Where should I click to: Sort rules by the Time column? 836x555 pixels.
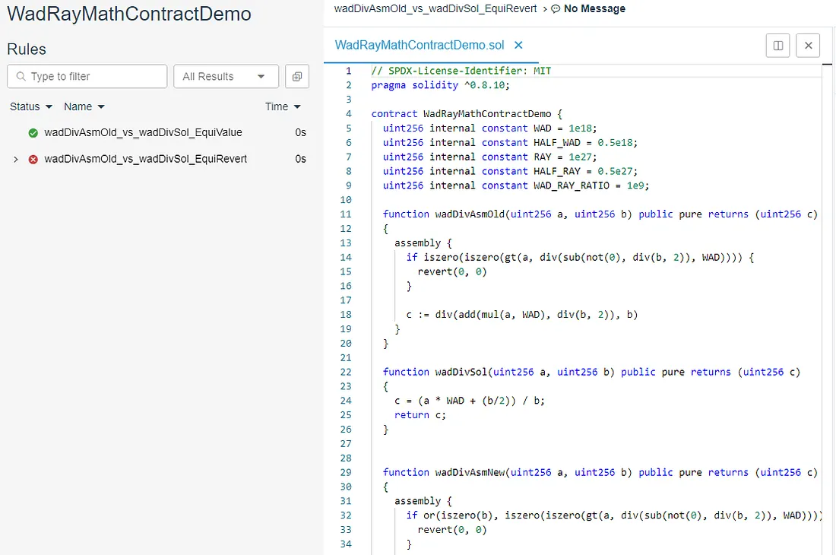click(x=283, y=107)
